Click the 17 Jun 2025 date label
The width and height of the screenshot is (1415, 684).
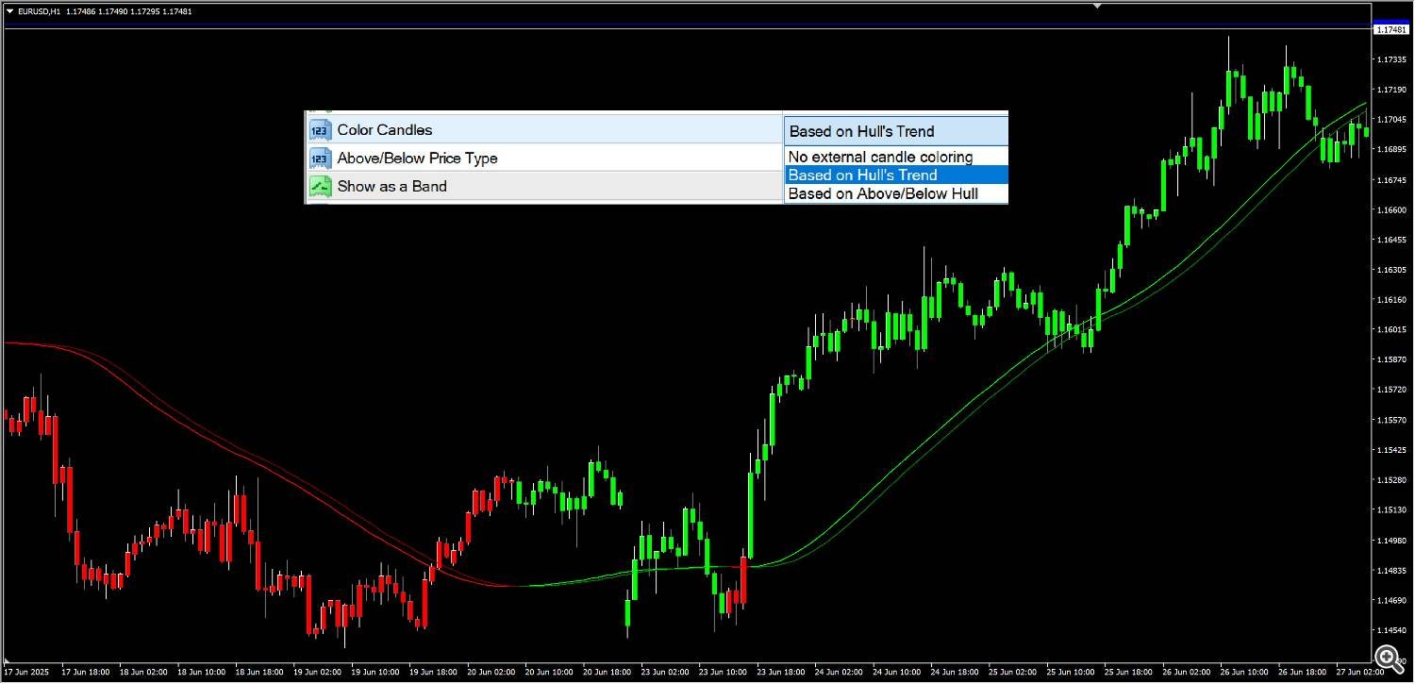pos(25,673)
